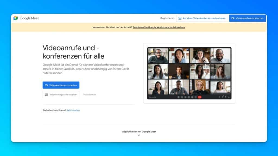This screenshot has height=156, width=278.
Task: Expand section via chevron under "Möglichkeiten mit Google Meet"
Action: coord(139,135)
